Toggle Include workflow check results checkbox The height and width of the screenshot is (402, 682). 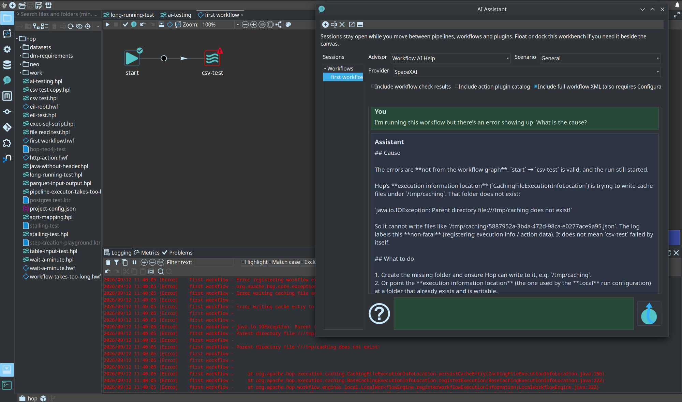point(373,87)
